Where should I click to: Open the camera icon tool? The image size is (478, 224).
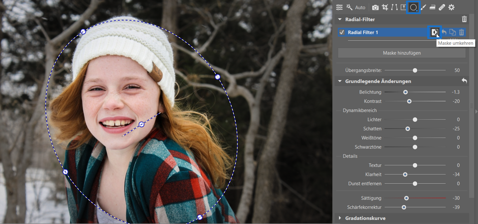click(375, 7)
